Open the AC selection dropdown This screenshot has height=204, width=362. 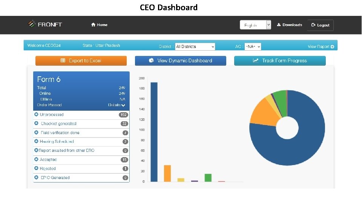(253, 46)
